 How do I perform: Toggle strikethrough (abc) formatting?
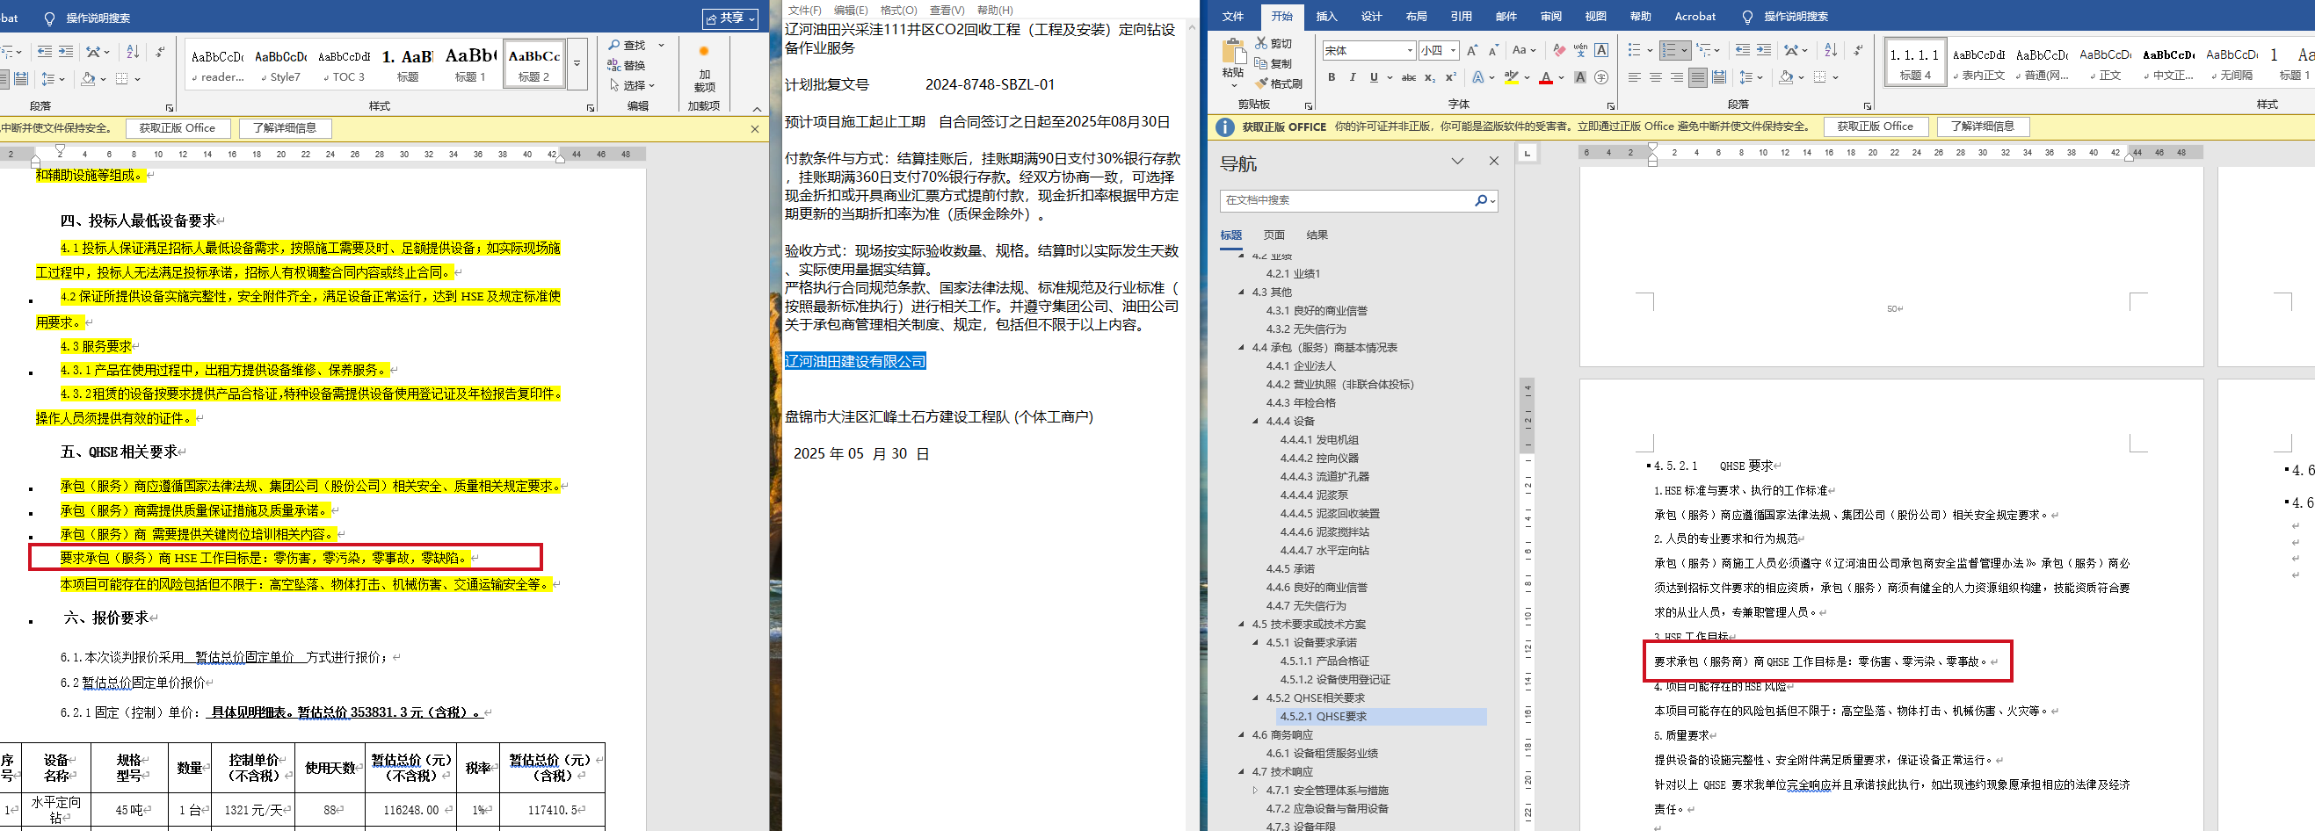(x=1408, y=78)
